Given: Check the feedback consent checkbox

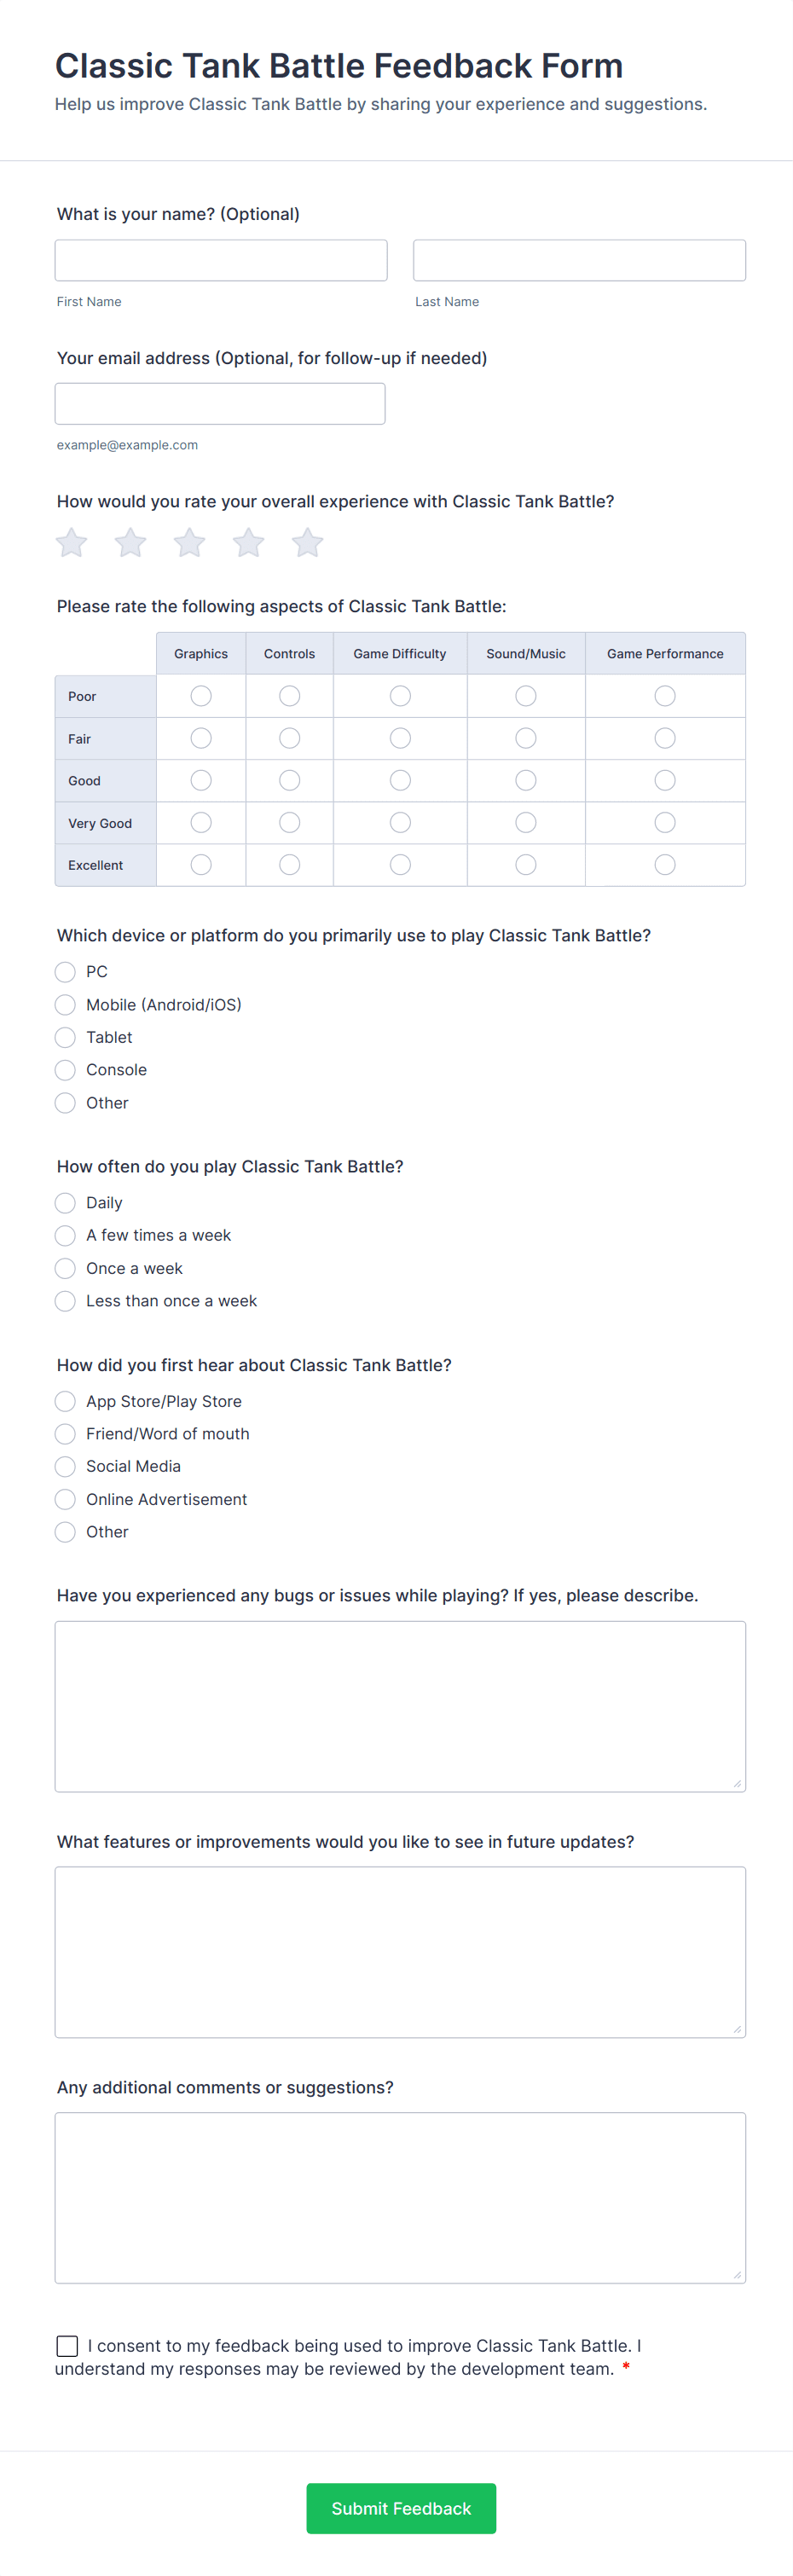Looking at the screenshot, I should coord(67,2345).
